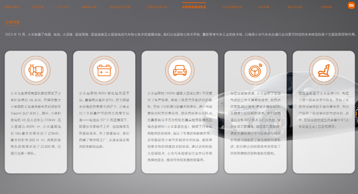Switch to the 小米的零碳哲学 tab
358x194 pixels.
click(x=232, y=7)
